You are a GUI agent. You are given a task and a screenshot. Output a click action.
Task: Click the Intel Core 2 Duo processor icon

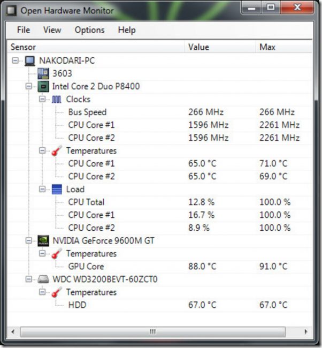coord(43,86)
